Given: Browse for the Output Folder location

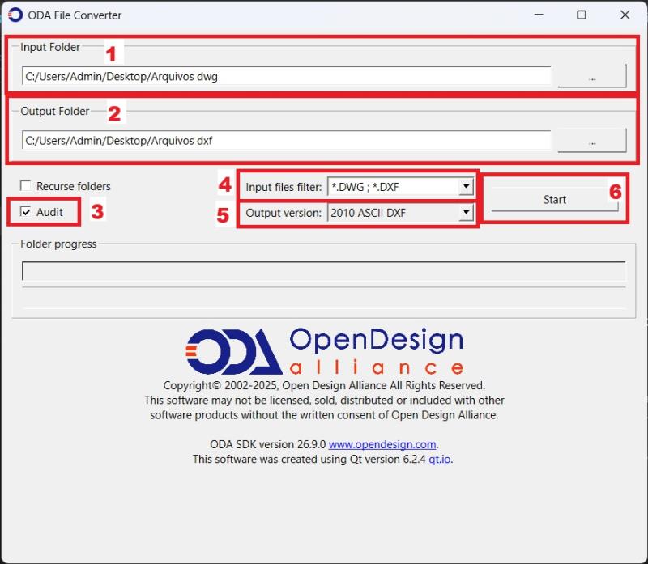Looking at the screenshot, I should [592, 141].
